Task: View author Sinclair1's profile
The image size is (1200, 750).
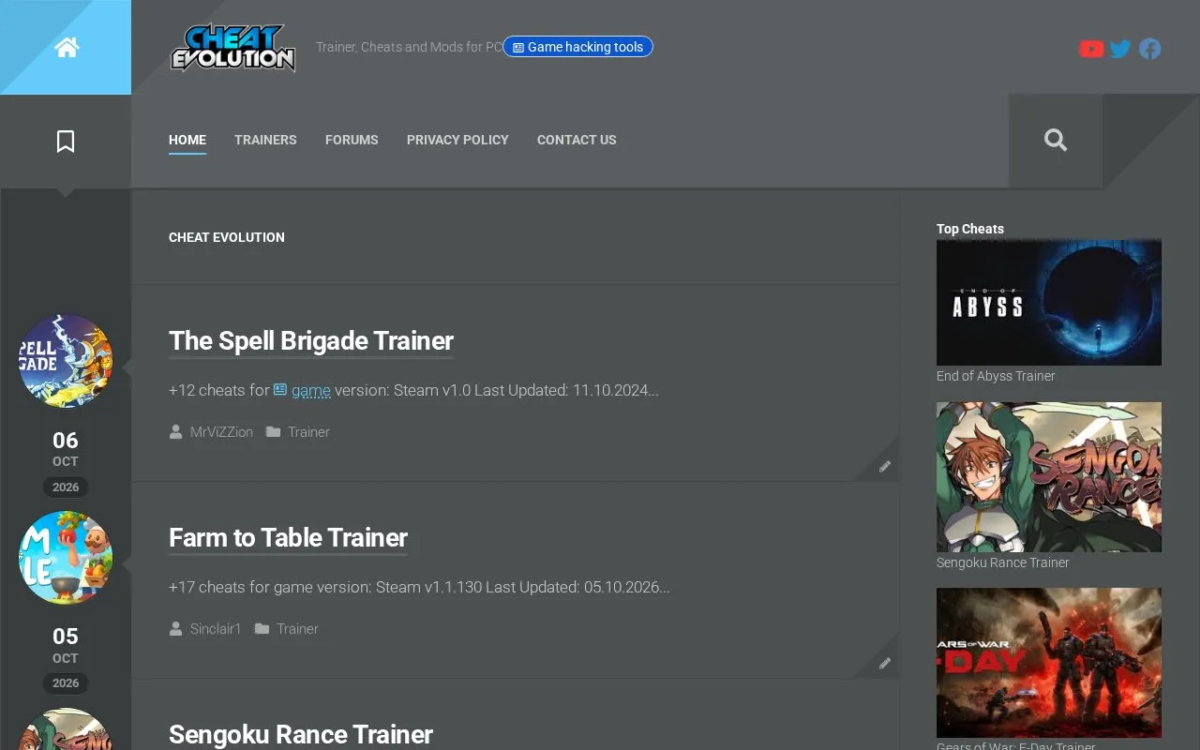Action: click(x=216, y=629)
